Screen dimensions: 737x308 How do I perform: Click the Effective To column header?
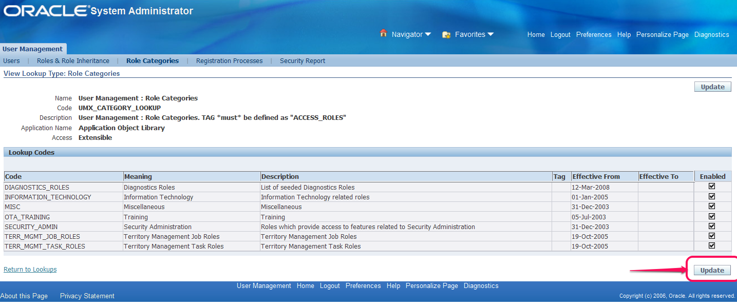click(x=666, y=177)
